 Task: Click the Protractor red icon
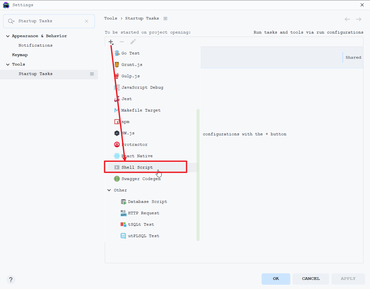click(x=117, y=144)
